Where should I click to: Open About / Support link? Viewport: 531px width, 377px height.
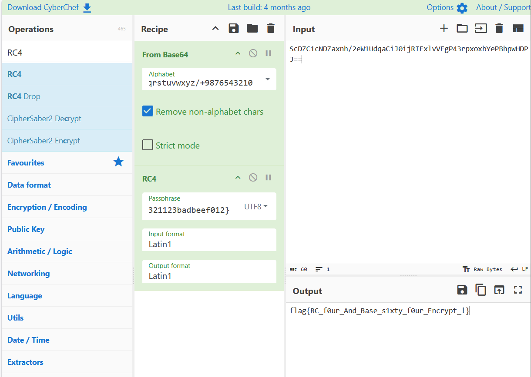click(x=503, y=7)
